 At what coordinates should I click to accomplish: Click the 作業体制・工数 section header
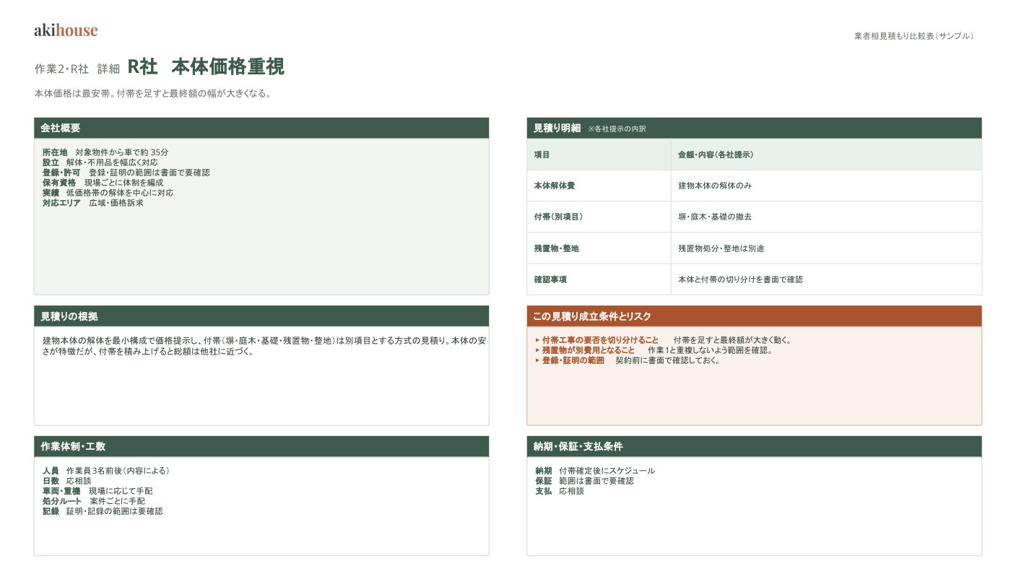[261, 446]
